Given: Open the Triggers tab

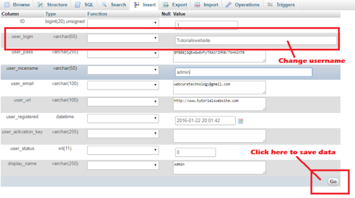Looking at the screenshot, I should [281, 5].
